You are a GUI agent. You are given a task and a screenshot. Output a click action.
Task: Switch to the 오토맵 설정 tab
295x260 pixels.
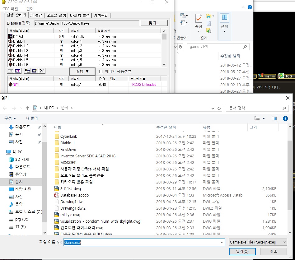coord(56,16)
